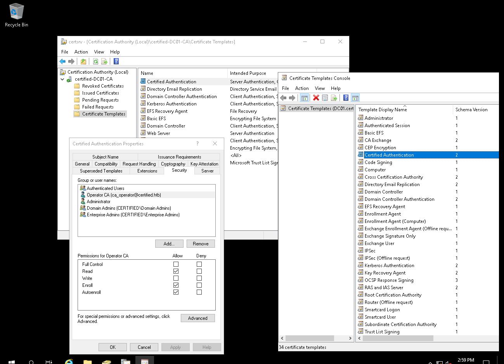Click the Advanced button

[197, 318]
